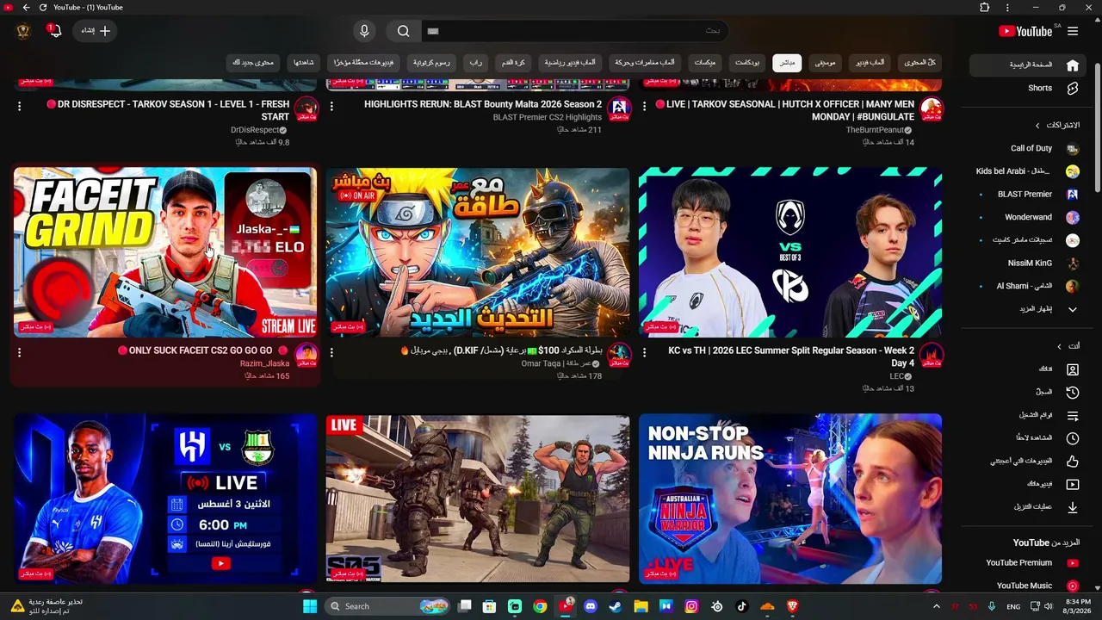This screenshot has width=1102, height=620.
Task: Open the browser extensions puzzle icon
Action: 985,8
